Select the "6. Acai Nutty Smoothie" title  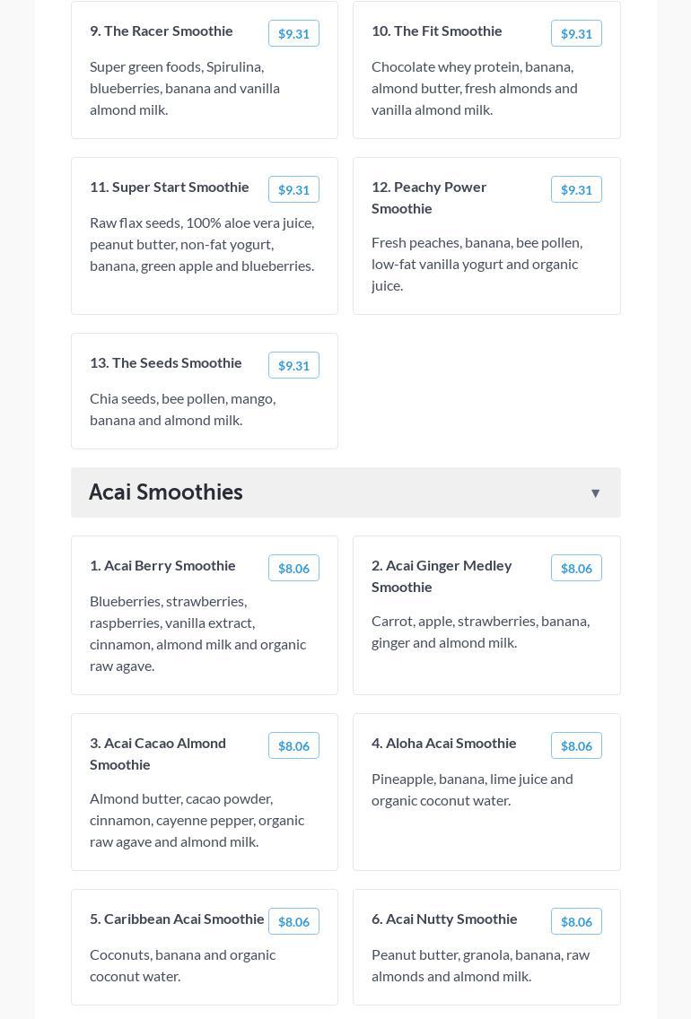(x=444, y=919)
